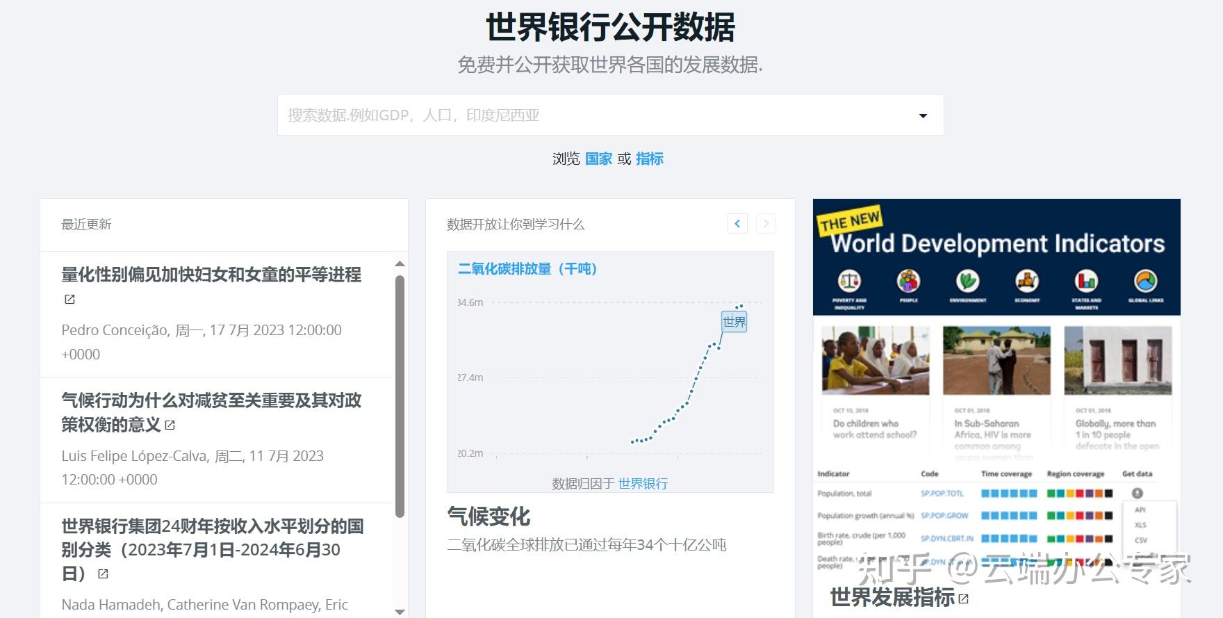Image resolution: width=1223 pixels, height=618 pixels.
Task: Click the 气候变化 heading
Action: pyautogui.click(x=489, y=516)
